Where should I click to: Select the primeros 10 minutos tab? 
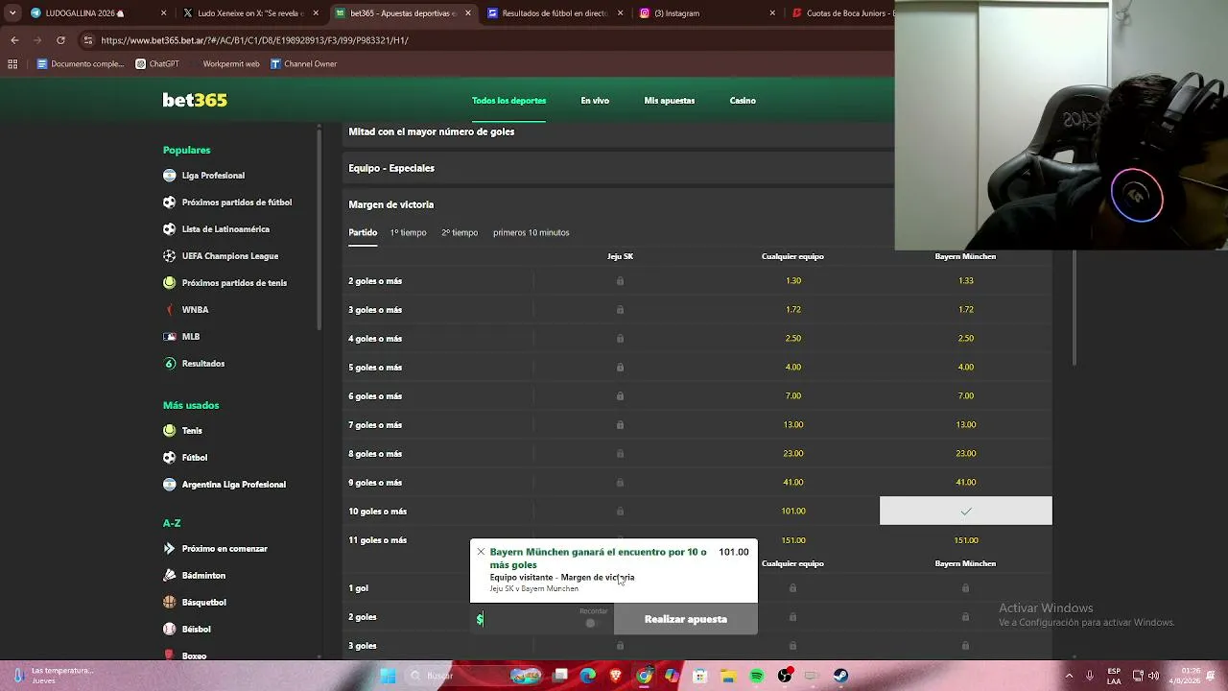531,233
